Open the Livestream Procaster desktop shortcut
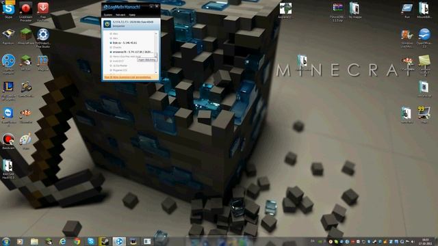Screen dimensions: 438x246 (x=26, y=11)
